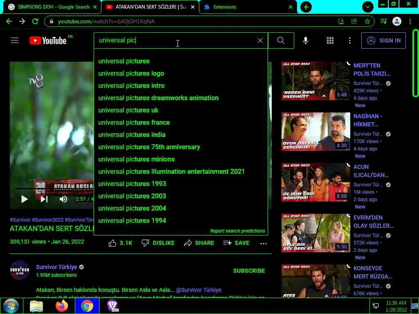419x314 pixels.
Task: Click the browser forward arrow
Action: 22,21
